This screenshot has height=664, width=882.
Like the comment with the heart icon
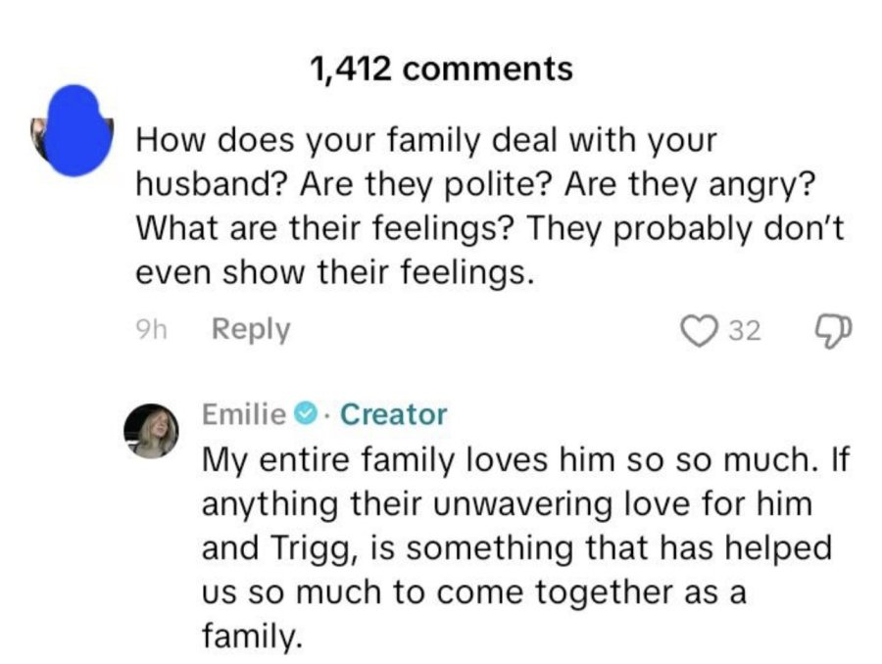(698, 331)
